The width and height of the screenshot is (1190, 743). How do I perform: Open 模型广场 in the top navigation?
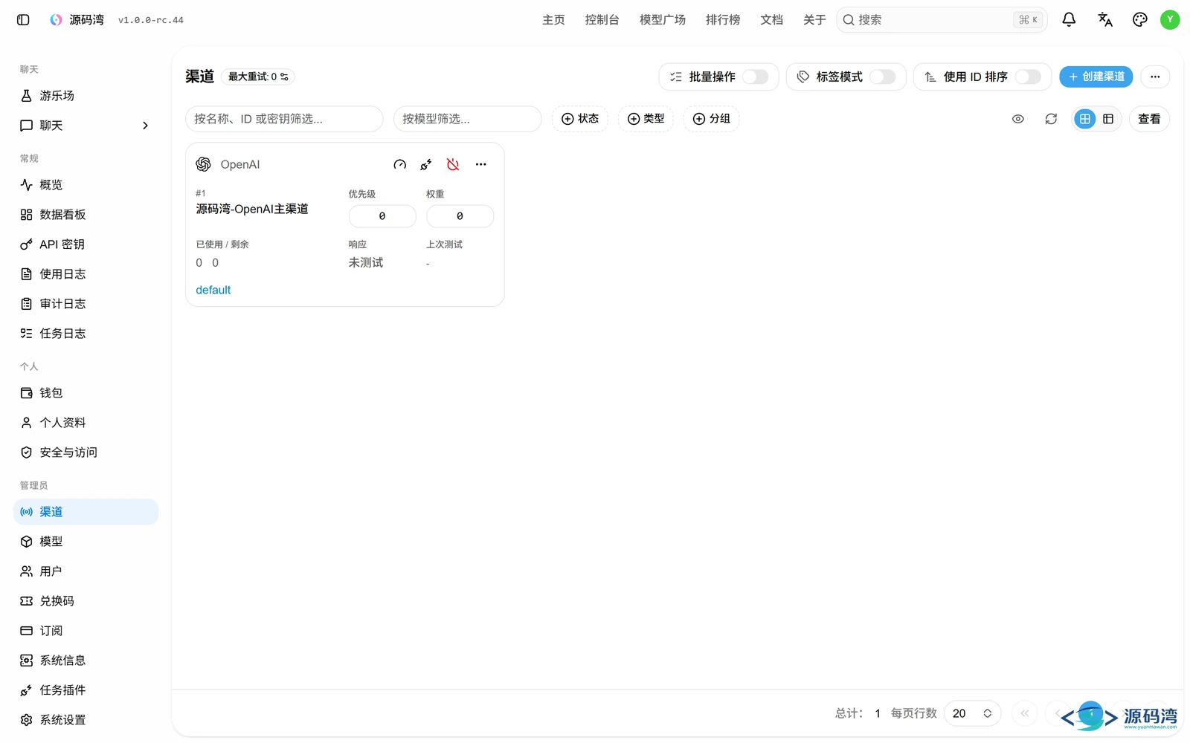tap(663, 20)
